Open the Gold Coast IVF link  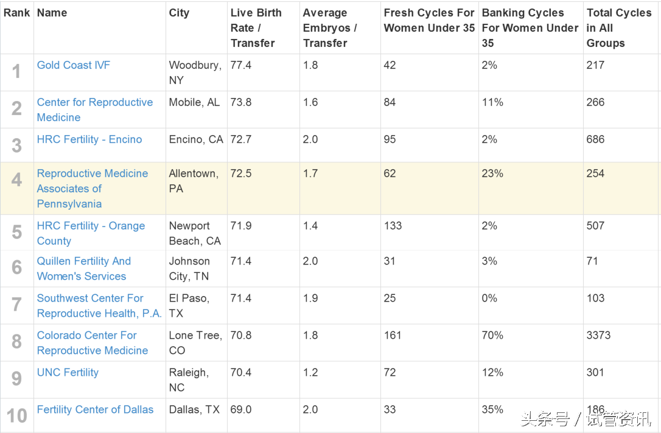point(73,65)
